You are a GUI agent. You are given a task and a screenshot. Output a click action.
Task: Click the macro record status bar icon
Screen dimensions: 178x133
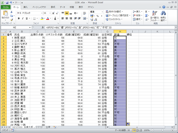tap(13, 130)
